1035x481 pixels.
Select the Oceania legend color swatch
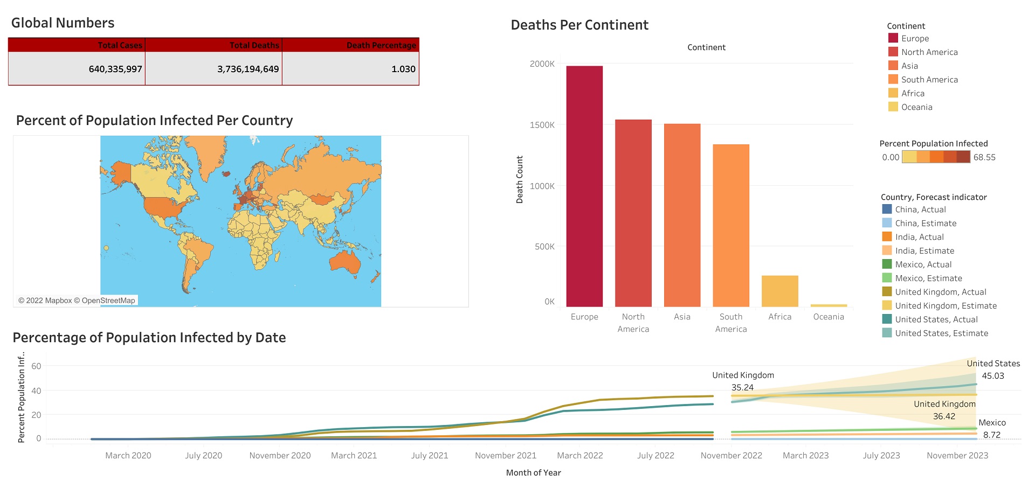coord(893,107)
